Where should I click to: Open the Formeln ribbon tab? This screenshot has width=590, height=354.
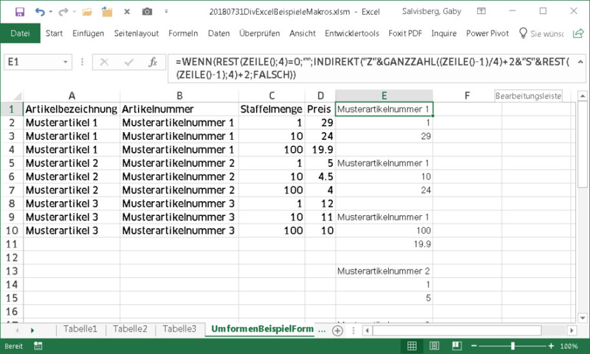point(183,34)
